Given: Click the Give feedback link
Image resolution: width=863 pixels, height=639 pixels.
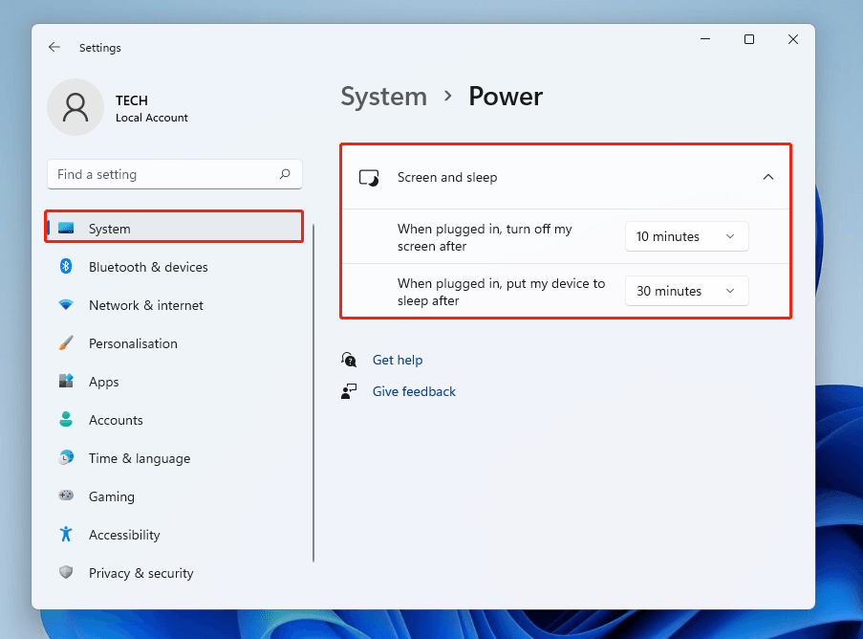Looking at the screenshot, I should [x=414, y=391].
